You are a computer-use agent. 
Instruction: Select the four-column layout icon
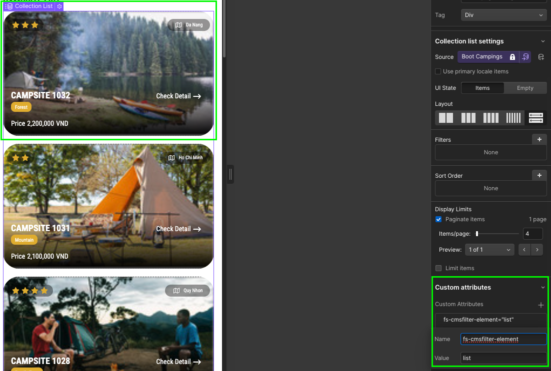click(x=491, y=118)
